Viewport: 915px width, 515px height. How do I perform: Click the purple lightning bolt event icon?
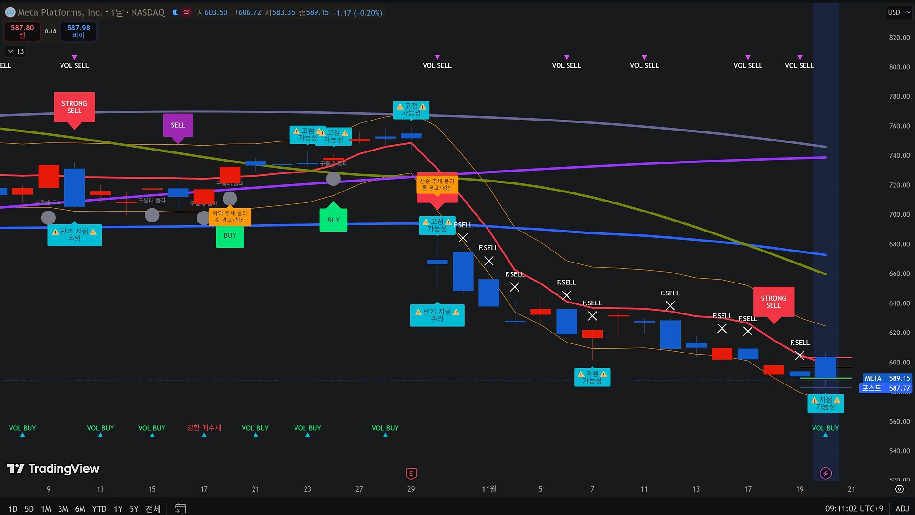(825, 473)
